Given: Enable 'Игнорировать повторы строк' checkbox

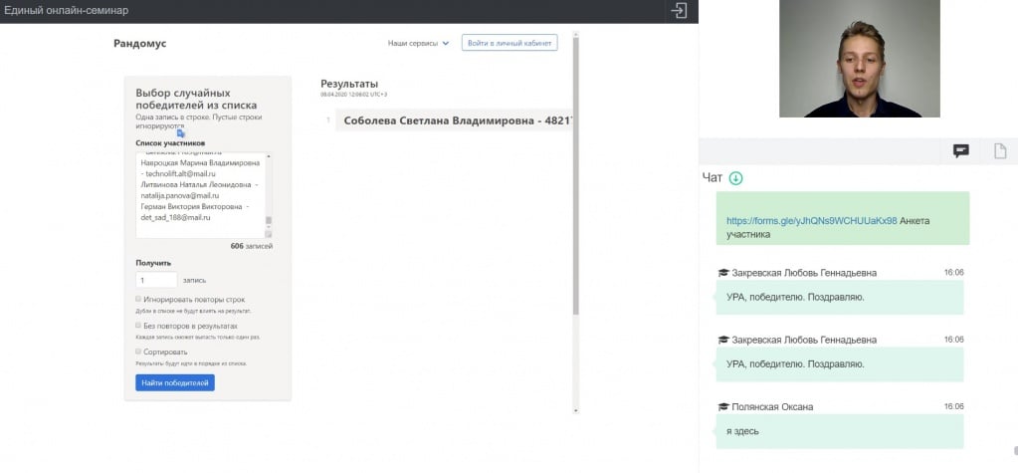Looking at the screenshot, I should (138, 299).
